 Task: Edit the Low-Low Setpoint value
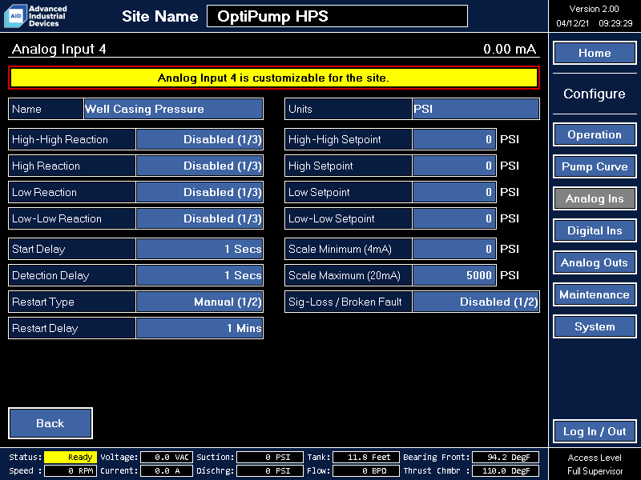click(x=454, y=218)
